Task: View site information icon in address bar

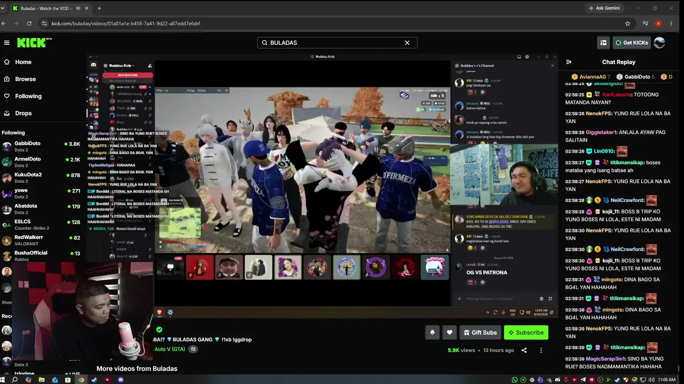Action: 44,23
